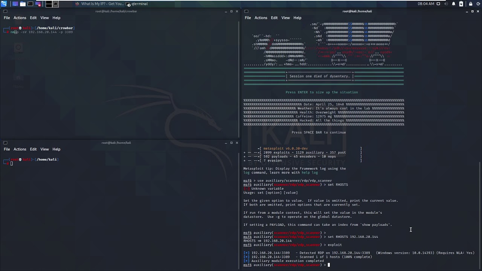The image size is (482, 271).
Task: Open the screen recorder panel launcher
Action: pos(38,4)
